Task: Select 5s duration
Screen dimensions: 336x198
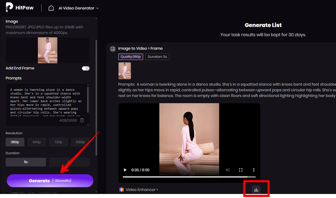Action: click(x=26, y=162)
